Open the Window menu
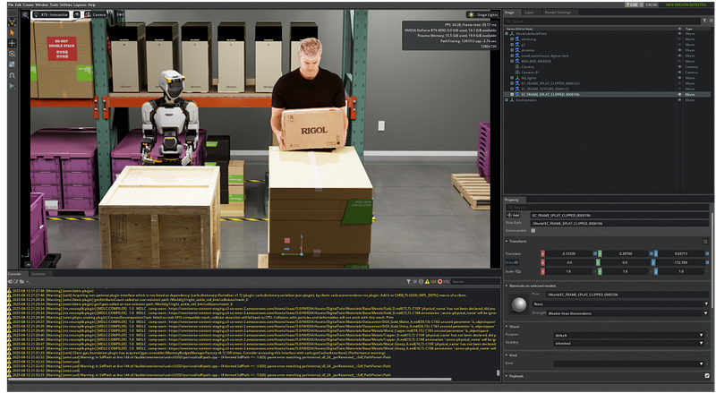 pyautogui.click(x=42, y=4)
